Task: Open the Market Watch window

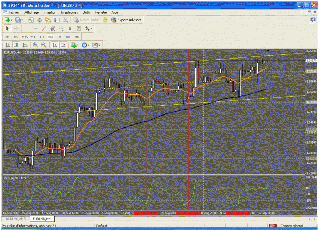Action: click(x=31, y=20)
